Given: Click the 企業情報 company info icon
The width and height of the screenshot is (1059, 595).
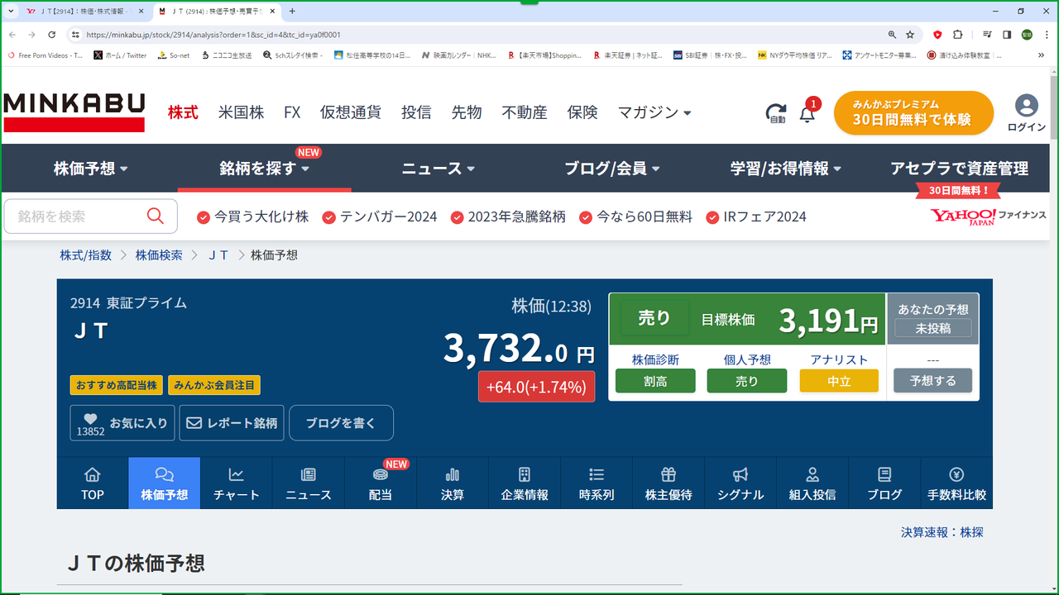Looking at the screenshot, I should tap(524, 483).
